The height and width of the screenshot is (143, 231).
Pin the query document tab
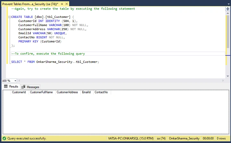(x=62, y=4)
